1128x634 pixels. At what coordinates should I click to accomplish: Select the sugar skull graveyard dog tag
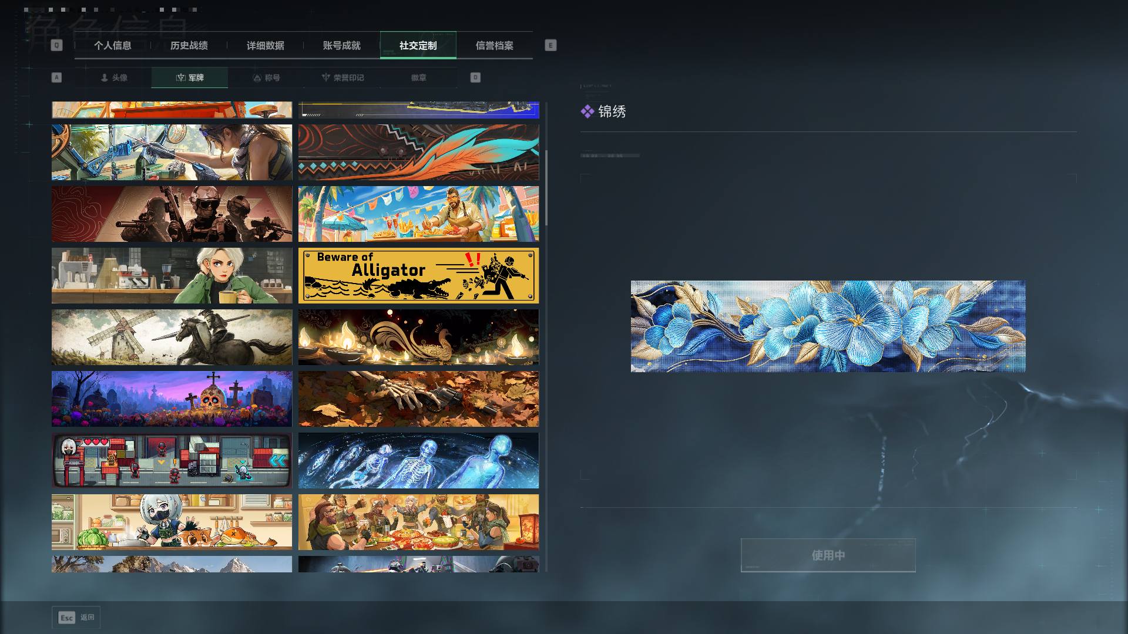[x=172, y=399]
